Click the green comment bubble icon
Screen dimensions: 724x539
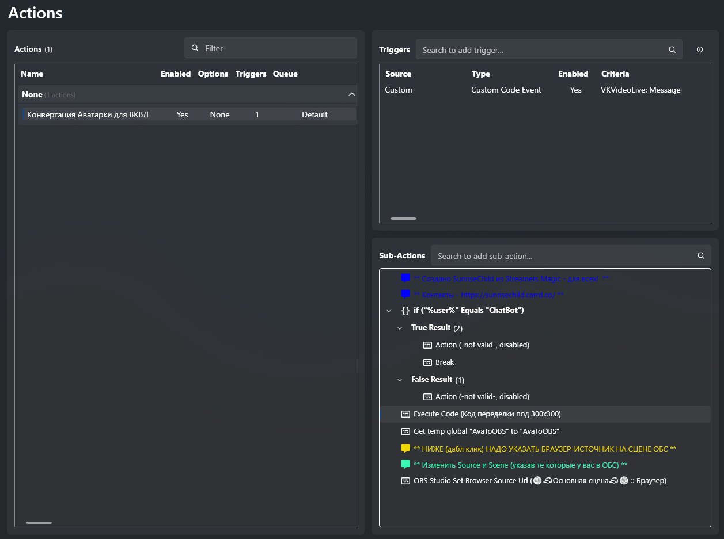(x=405, y=465)
